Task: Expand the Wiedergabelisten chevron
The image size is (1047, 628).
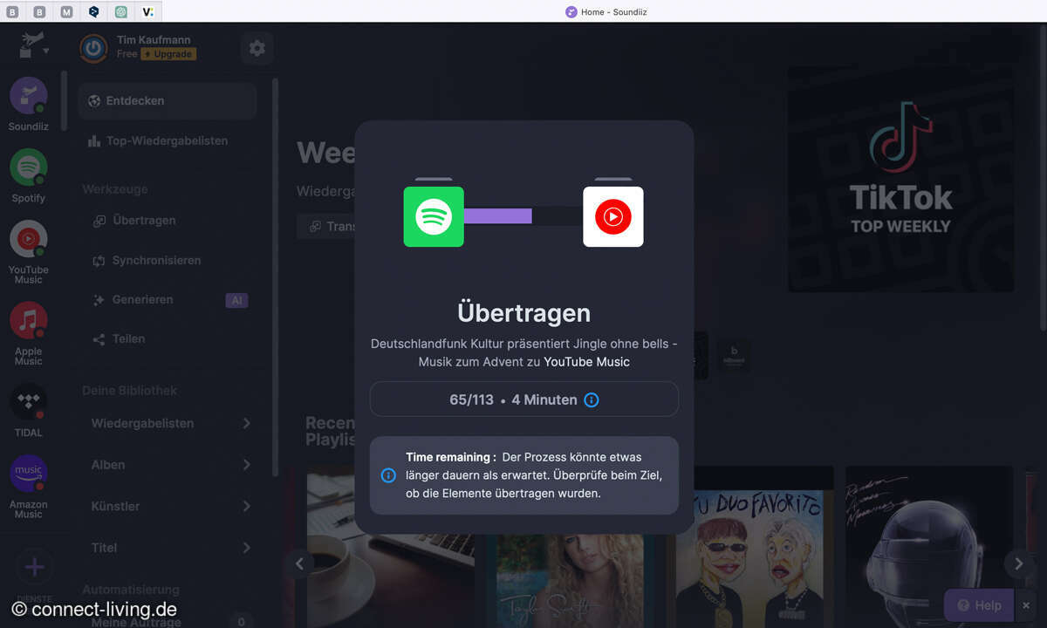Action: 246,423
